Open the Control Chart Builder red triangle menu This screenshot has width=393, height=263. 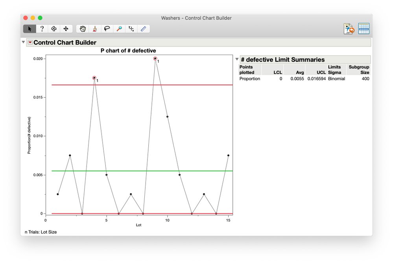(30, 42)
